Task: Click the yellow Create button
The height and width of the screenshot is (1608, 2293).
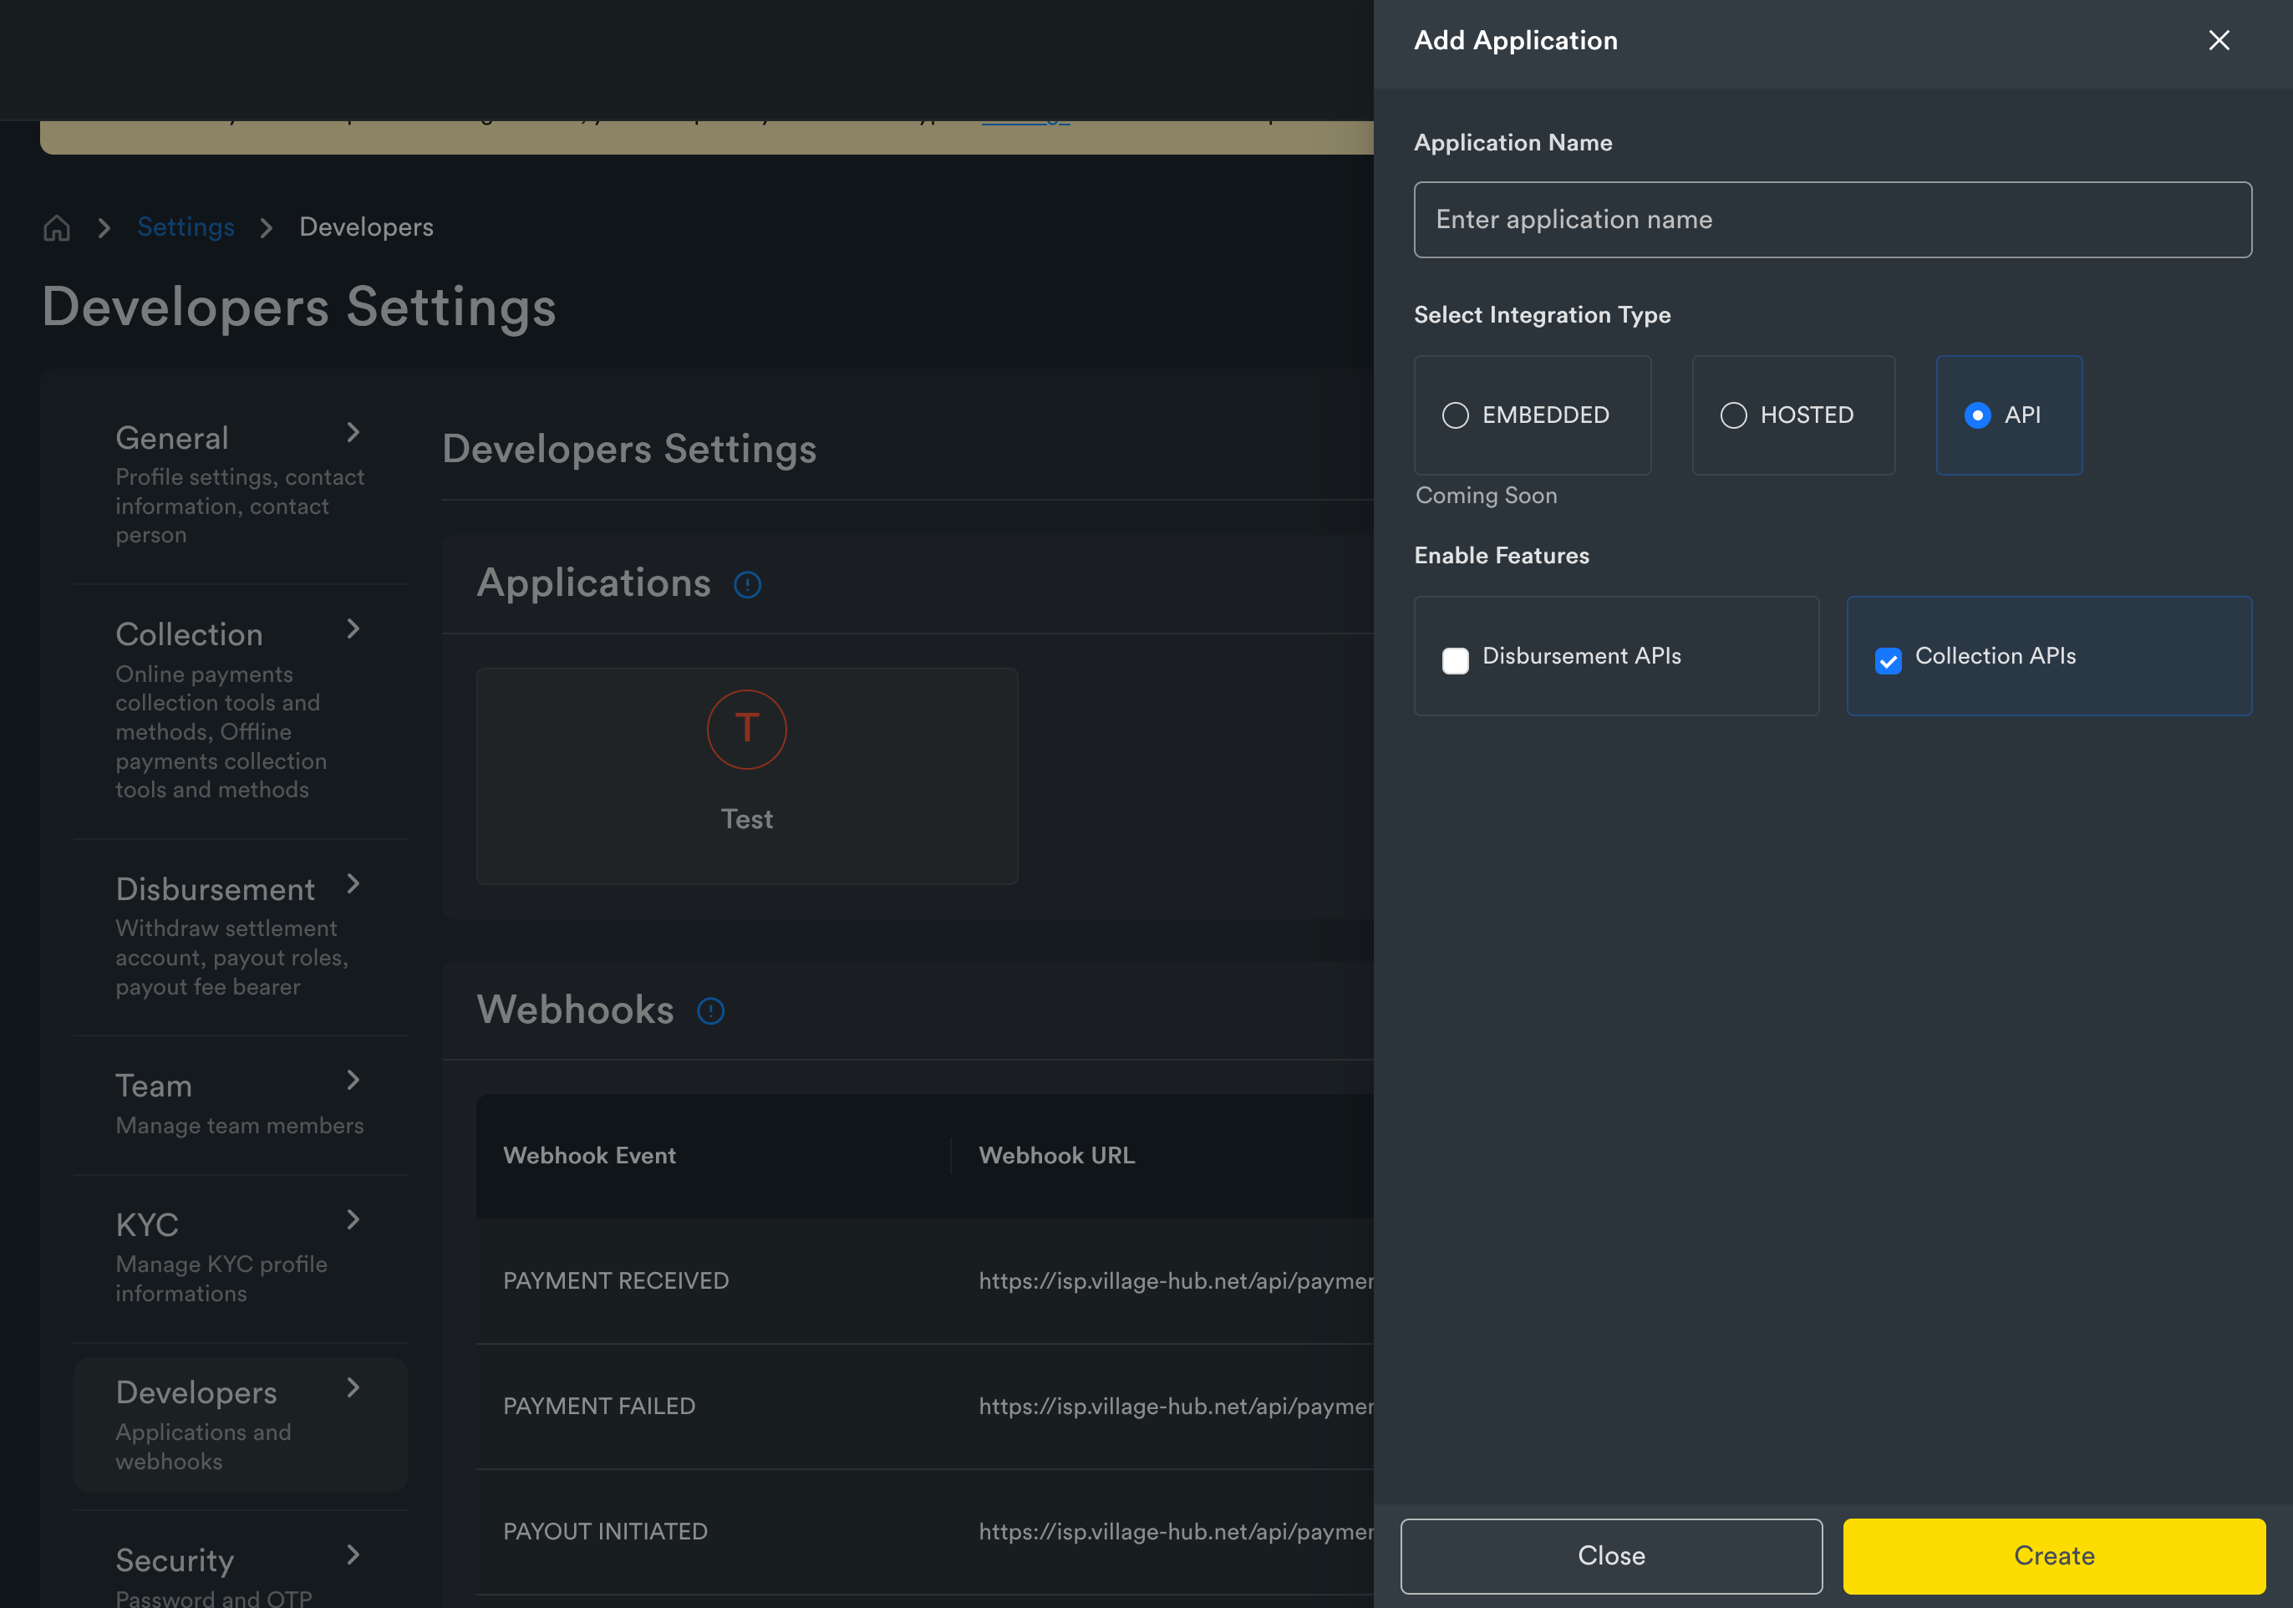Action: (2053, 1555)
